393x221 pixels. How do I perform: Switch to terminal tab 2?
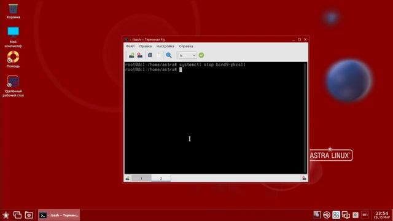click(x=161, y=178)
